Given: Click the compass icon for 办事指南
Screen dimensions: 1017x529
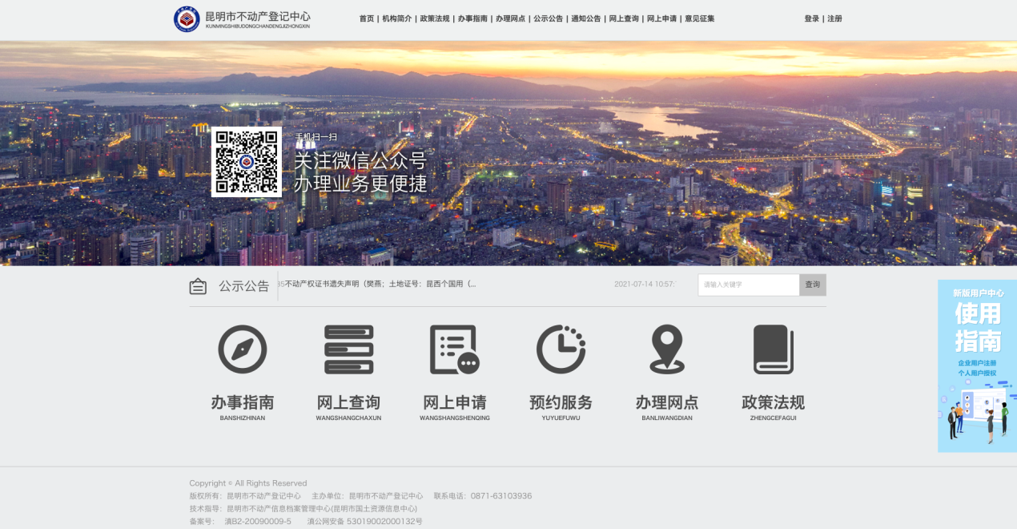Looking at the screenshot, I should [242, 349].
